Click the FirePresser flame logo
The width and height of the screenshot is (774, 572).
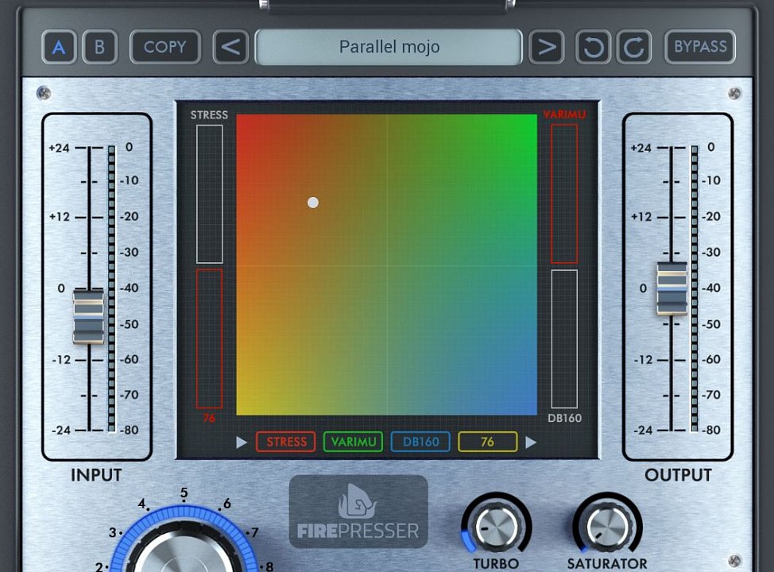358,504
